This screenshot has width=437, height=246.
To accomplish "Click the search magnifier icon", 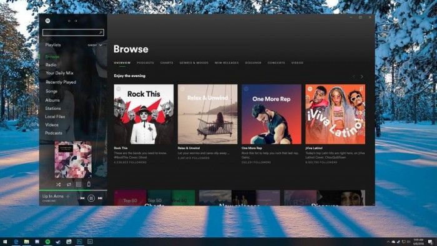I will coord(101,32).
